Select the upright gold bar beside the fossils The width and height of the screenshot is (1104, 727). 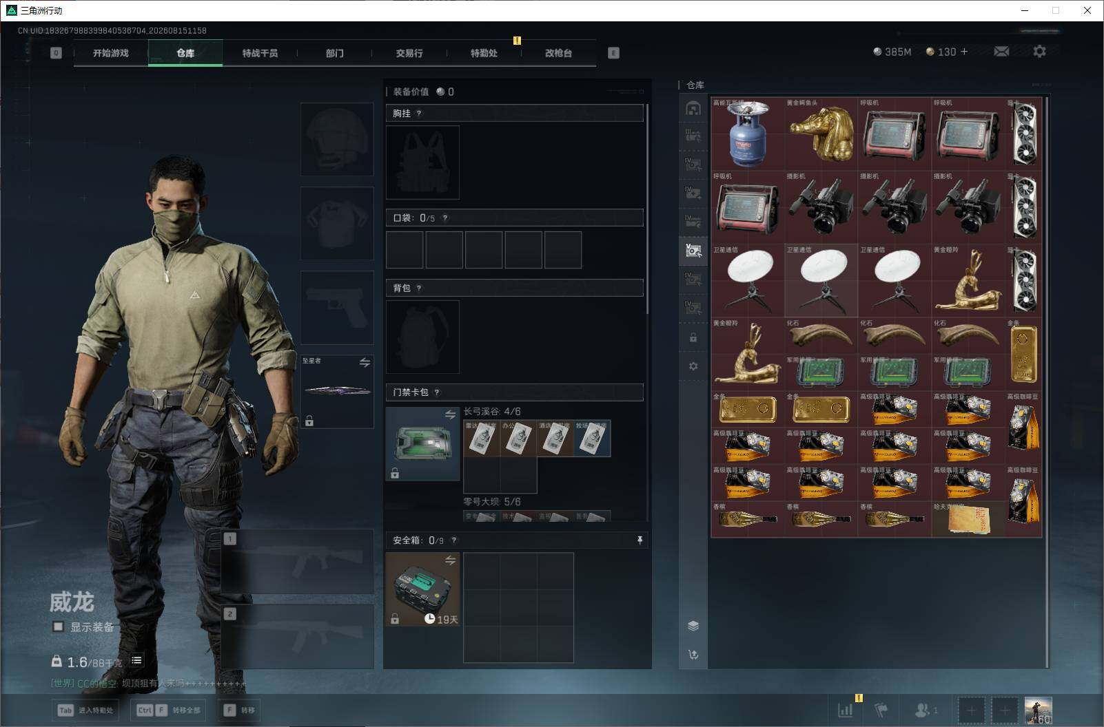[x=1023, y=355]
